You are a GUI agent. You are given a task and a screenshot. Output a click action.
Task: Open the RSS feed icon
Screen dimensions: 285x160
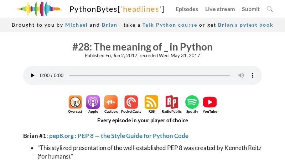coord(151,102)
